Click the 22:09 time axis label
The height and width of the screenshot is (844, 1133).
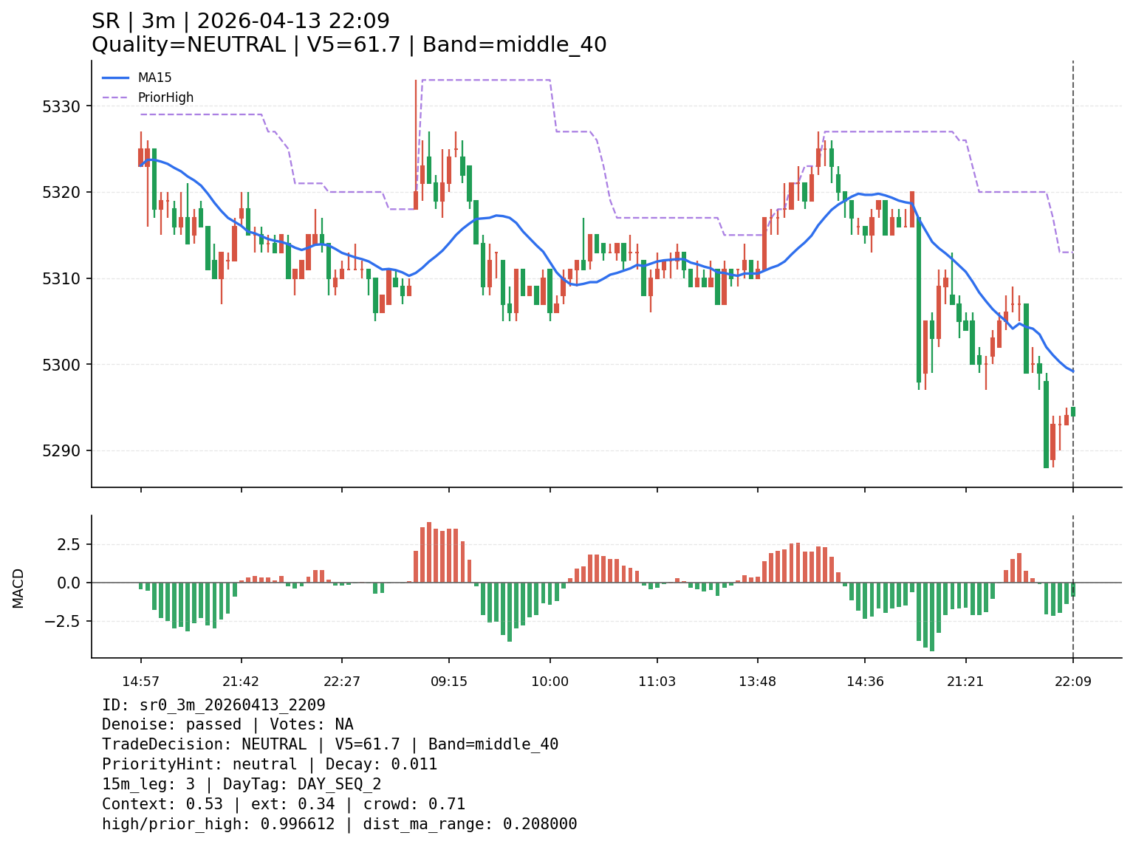(1072, 682)
